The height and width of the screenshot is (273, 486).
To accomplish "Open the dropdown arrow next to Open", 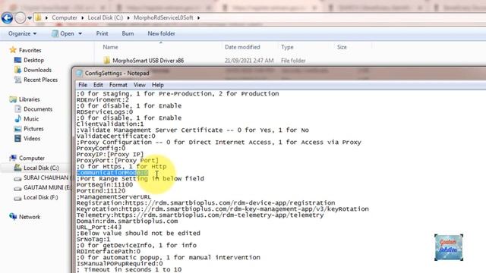I will click(x=80, y=33).
